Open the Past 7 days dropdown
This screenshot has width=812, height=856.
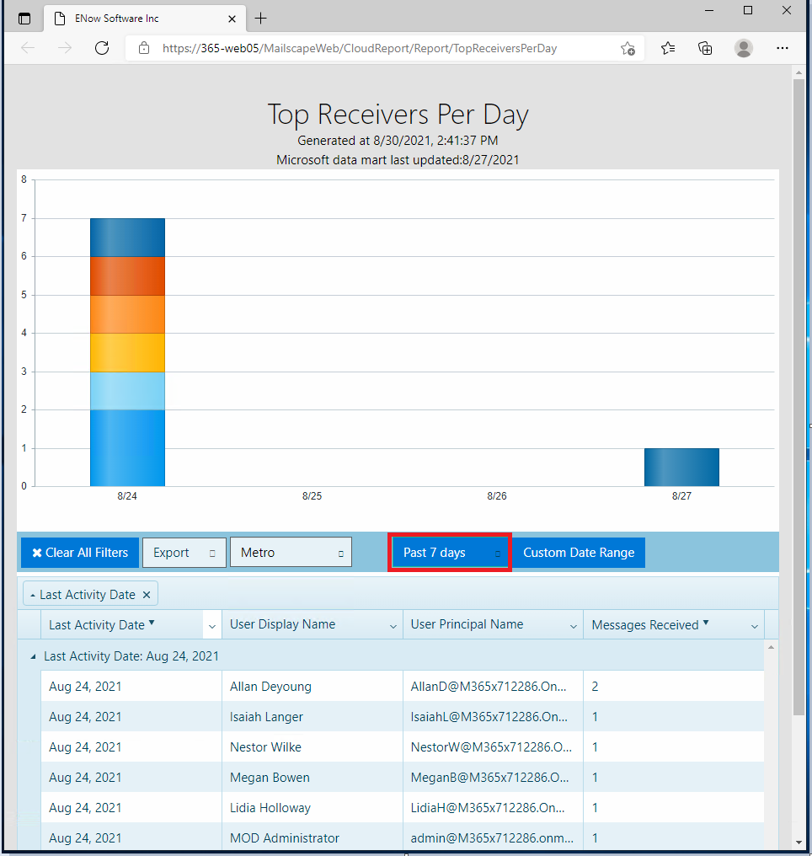coord(450,553)
